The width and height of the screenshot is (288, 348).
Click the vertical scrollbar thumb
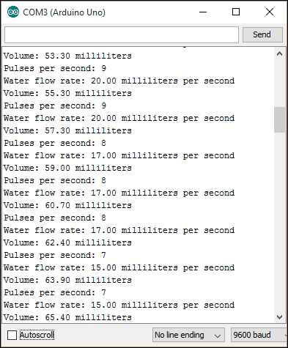279,119
